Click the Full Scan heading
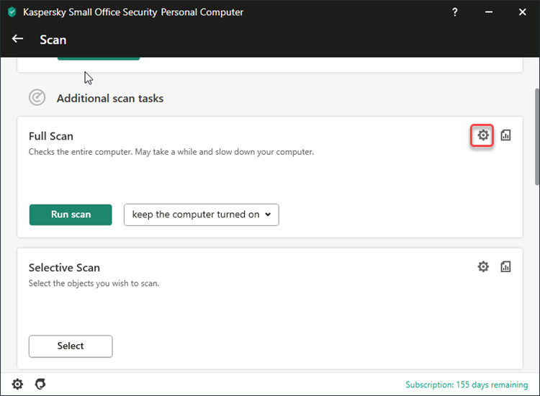540x396 pixels. 51,136
